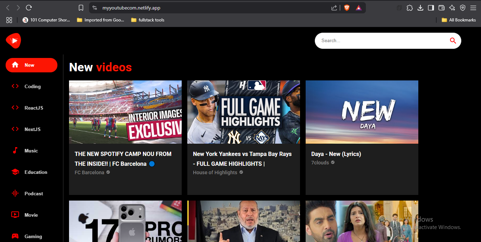
Task: Click the share page icon
Action: (334, 8)
